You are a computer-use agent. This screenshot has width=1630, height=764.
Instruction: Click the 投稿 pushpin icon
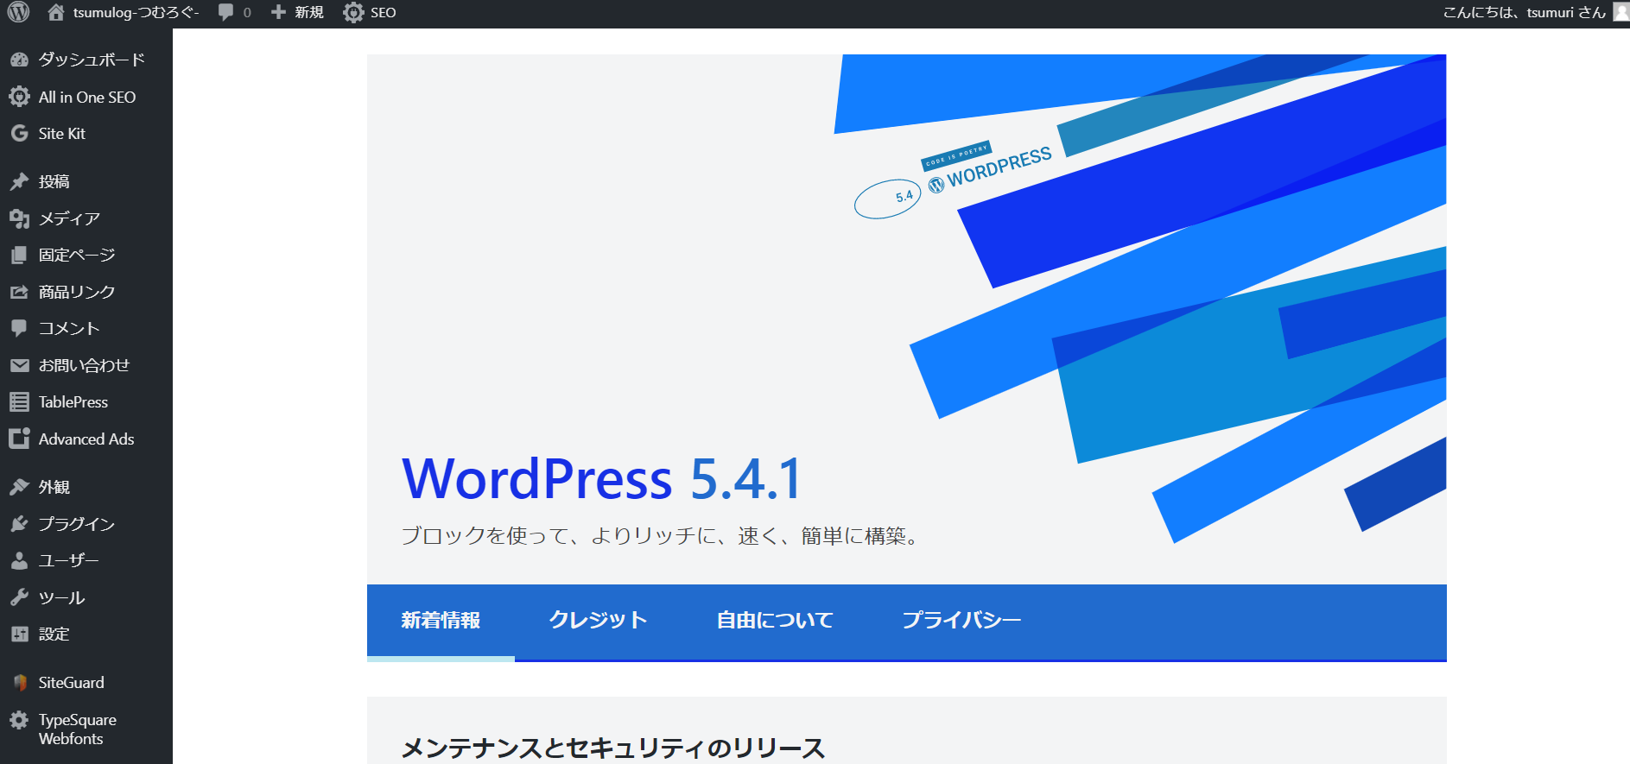click(19, 181)
